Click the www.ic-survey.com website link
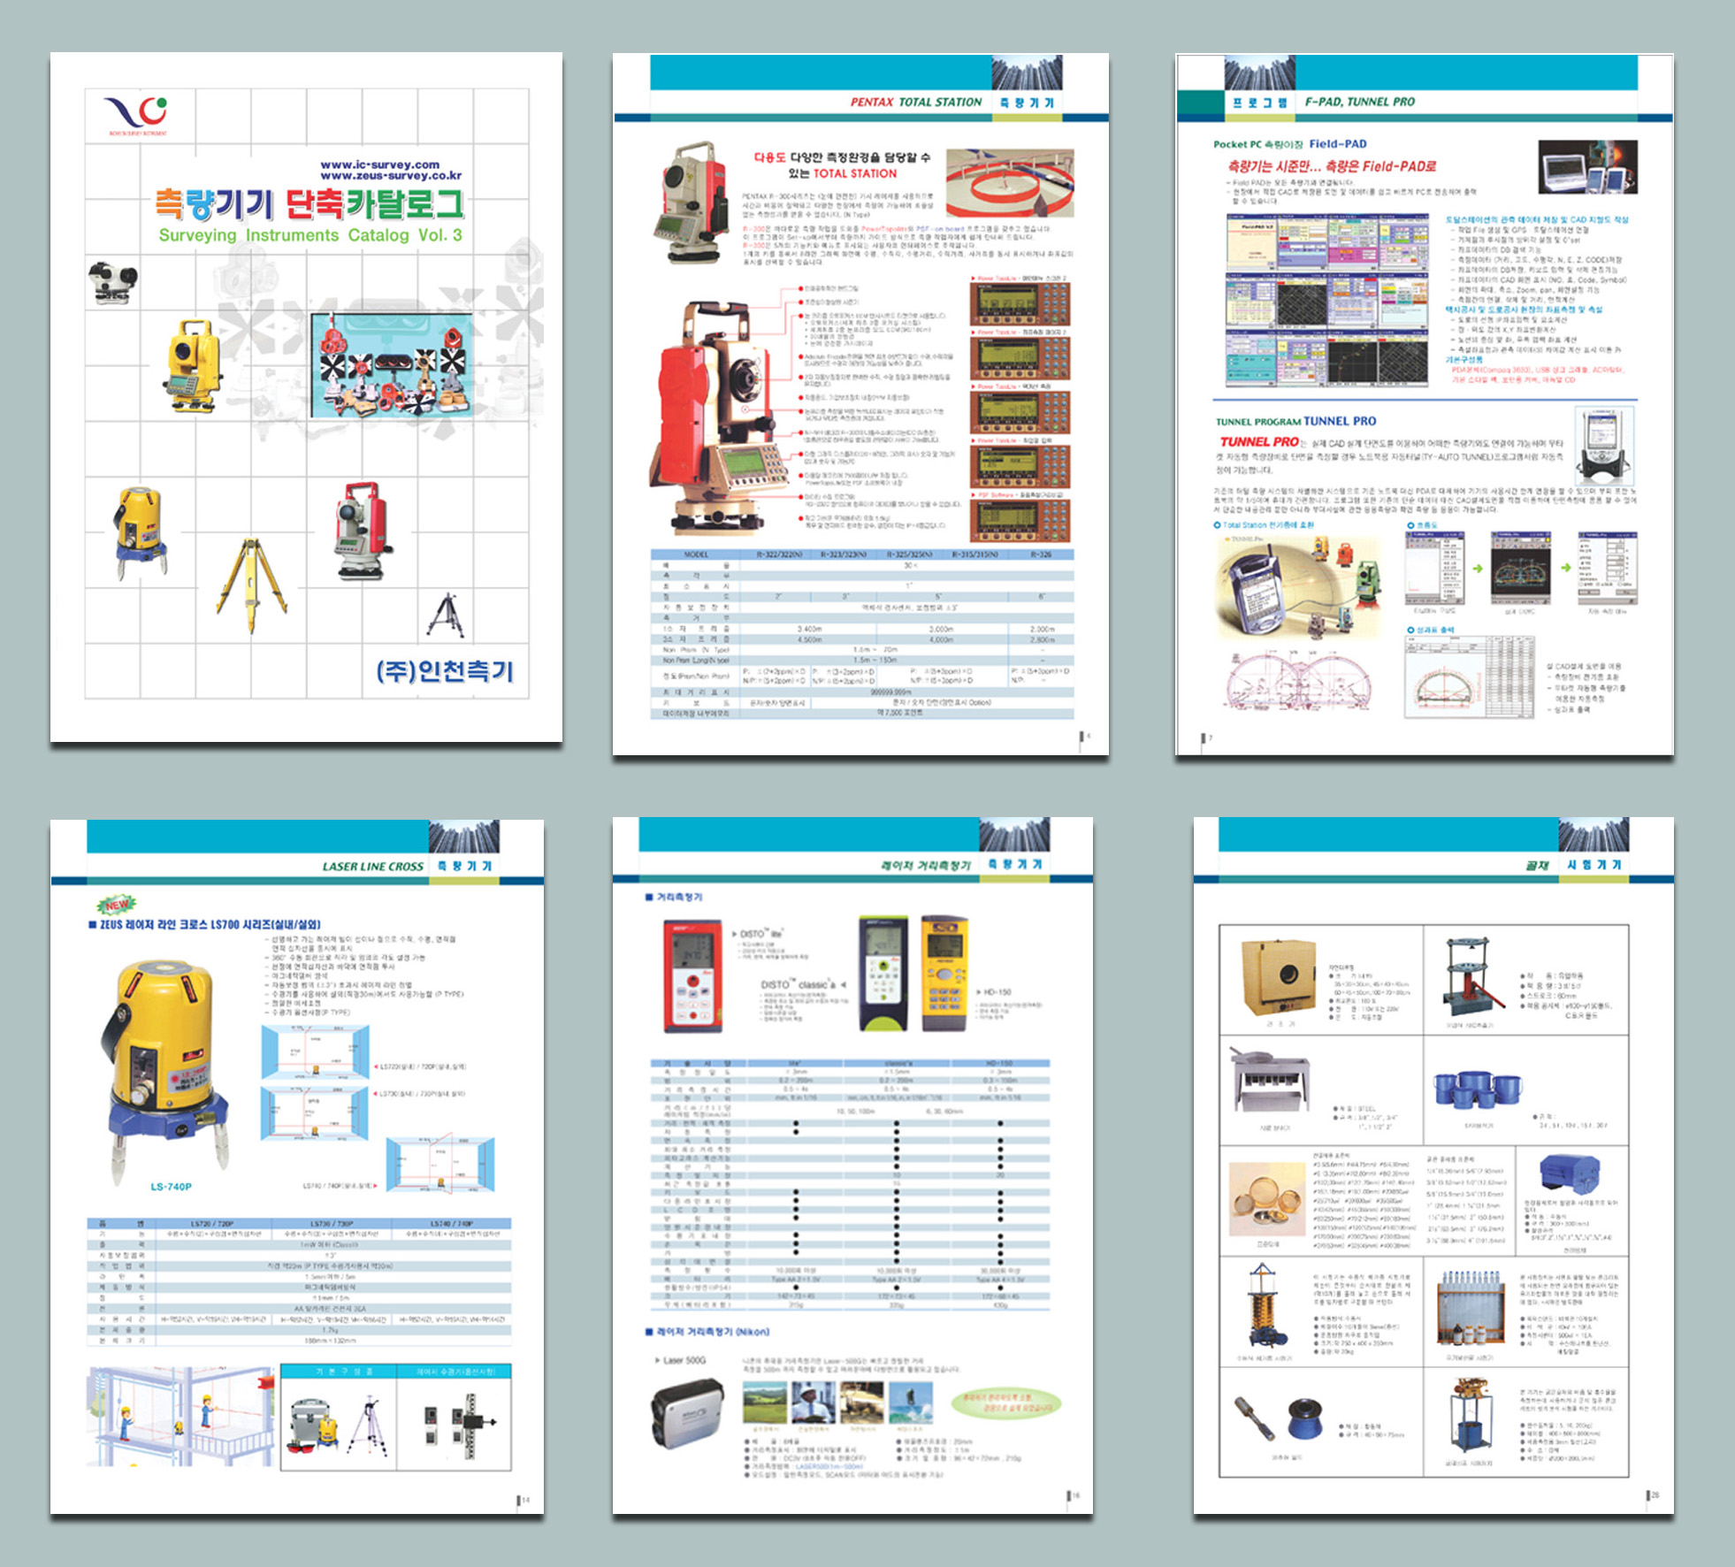 [x=379, y=164]
